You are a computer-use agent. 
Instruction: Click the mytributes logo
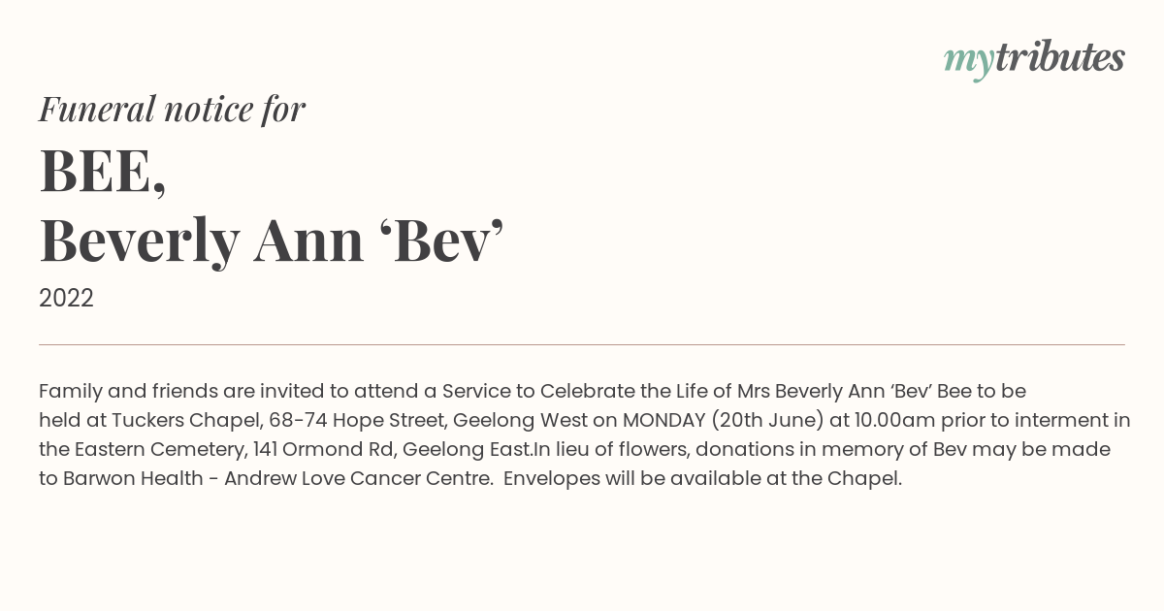(1034, 59)
